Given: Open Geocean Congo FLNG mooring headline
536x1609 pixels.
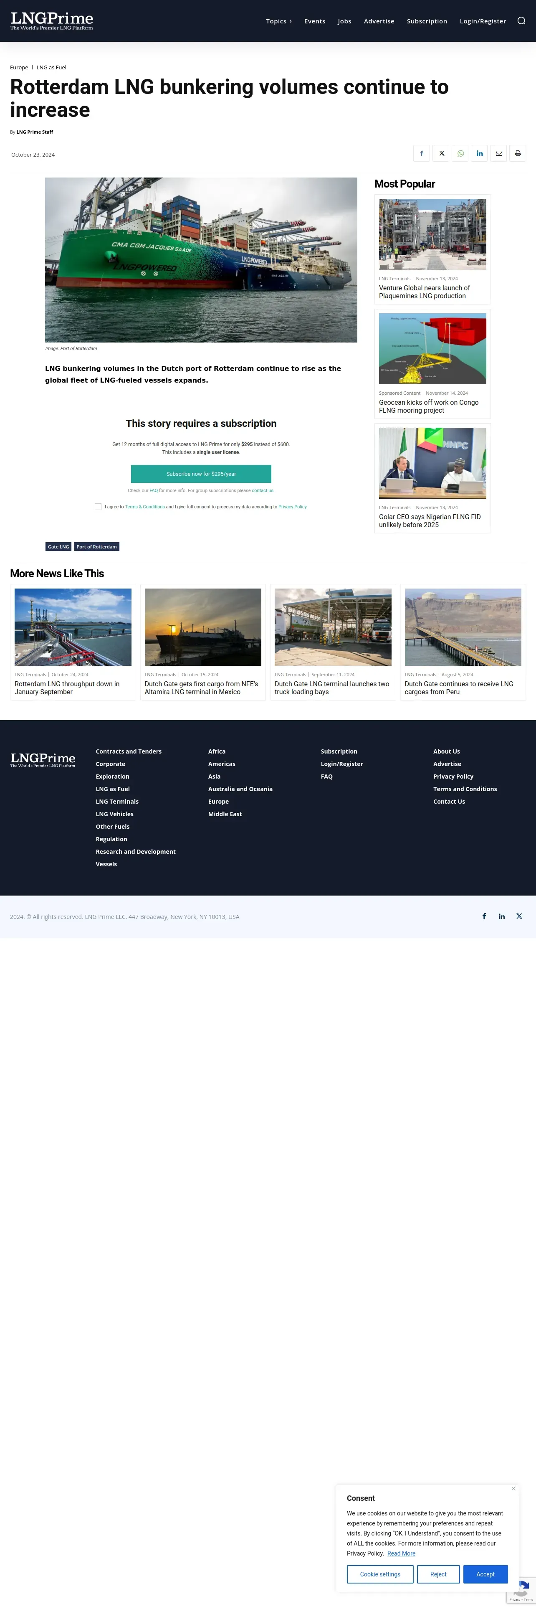Looking at the screenshot, I should point(429,406).
